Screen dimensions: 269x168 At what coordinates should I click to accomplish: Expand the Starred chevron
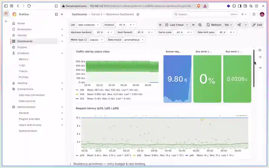pos(62,35)
